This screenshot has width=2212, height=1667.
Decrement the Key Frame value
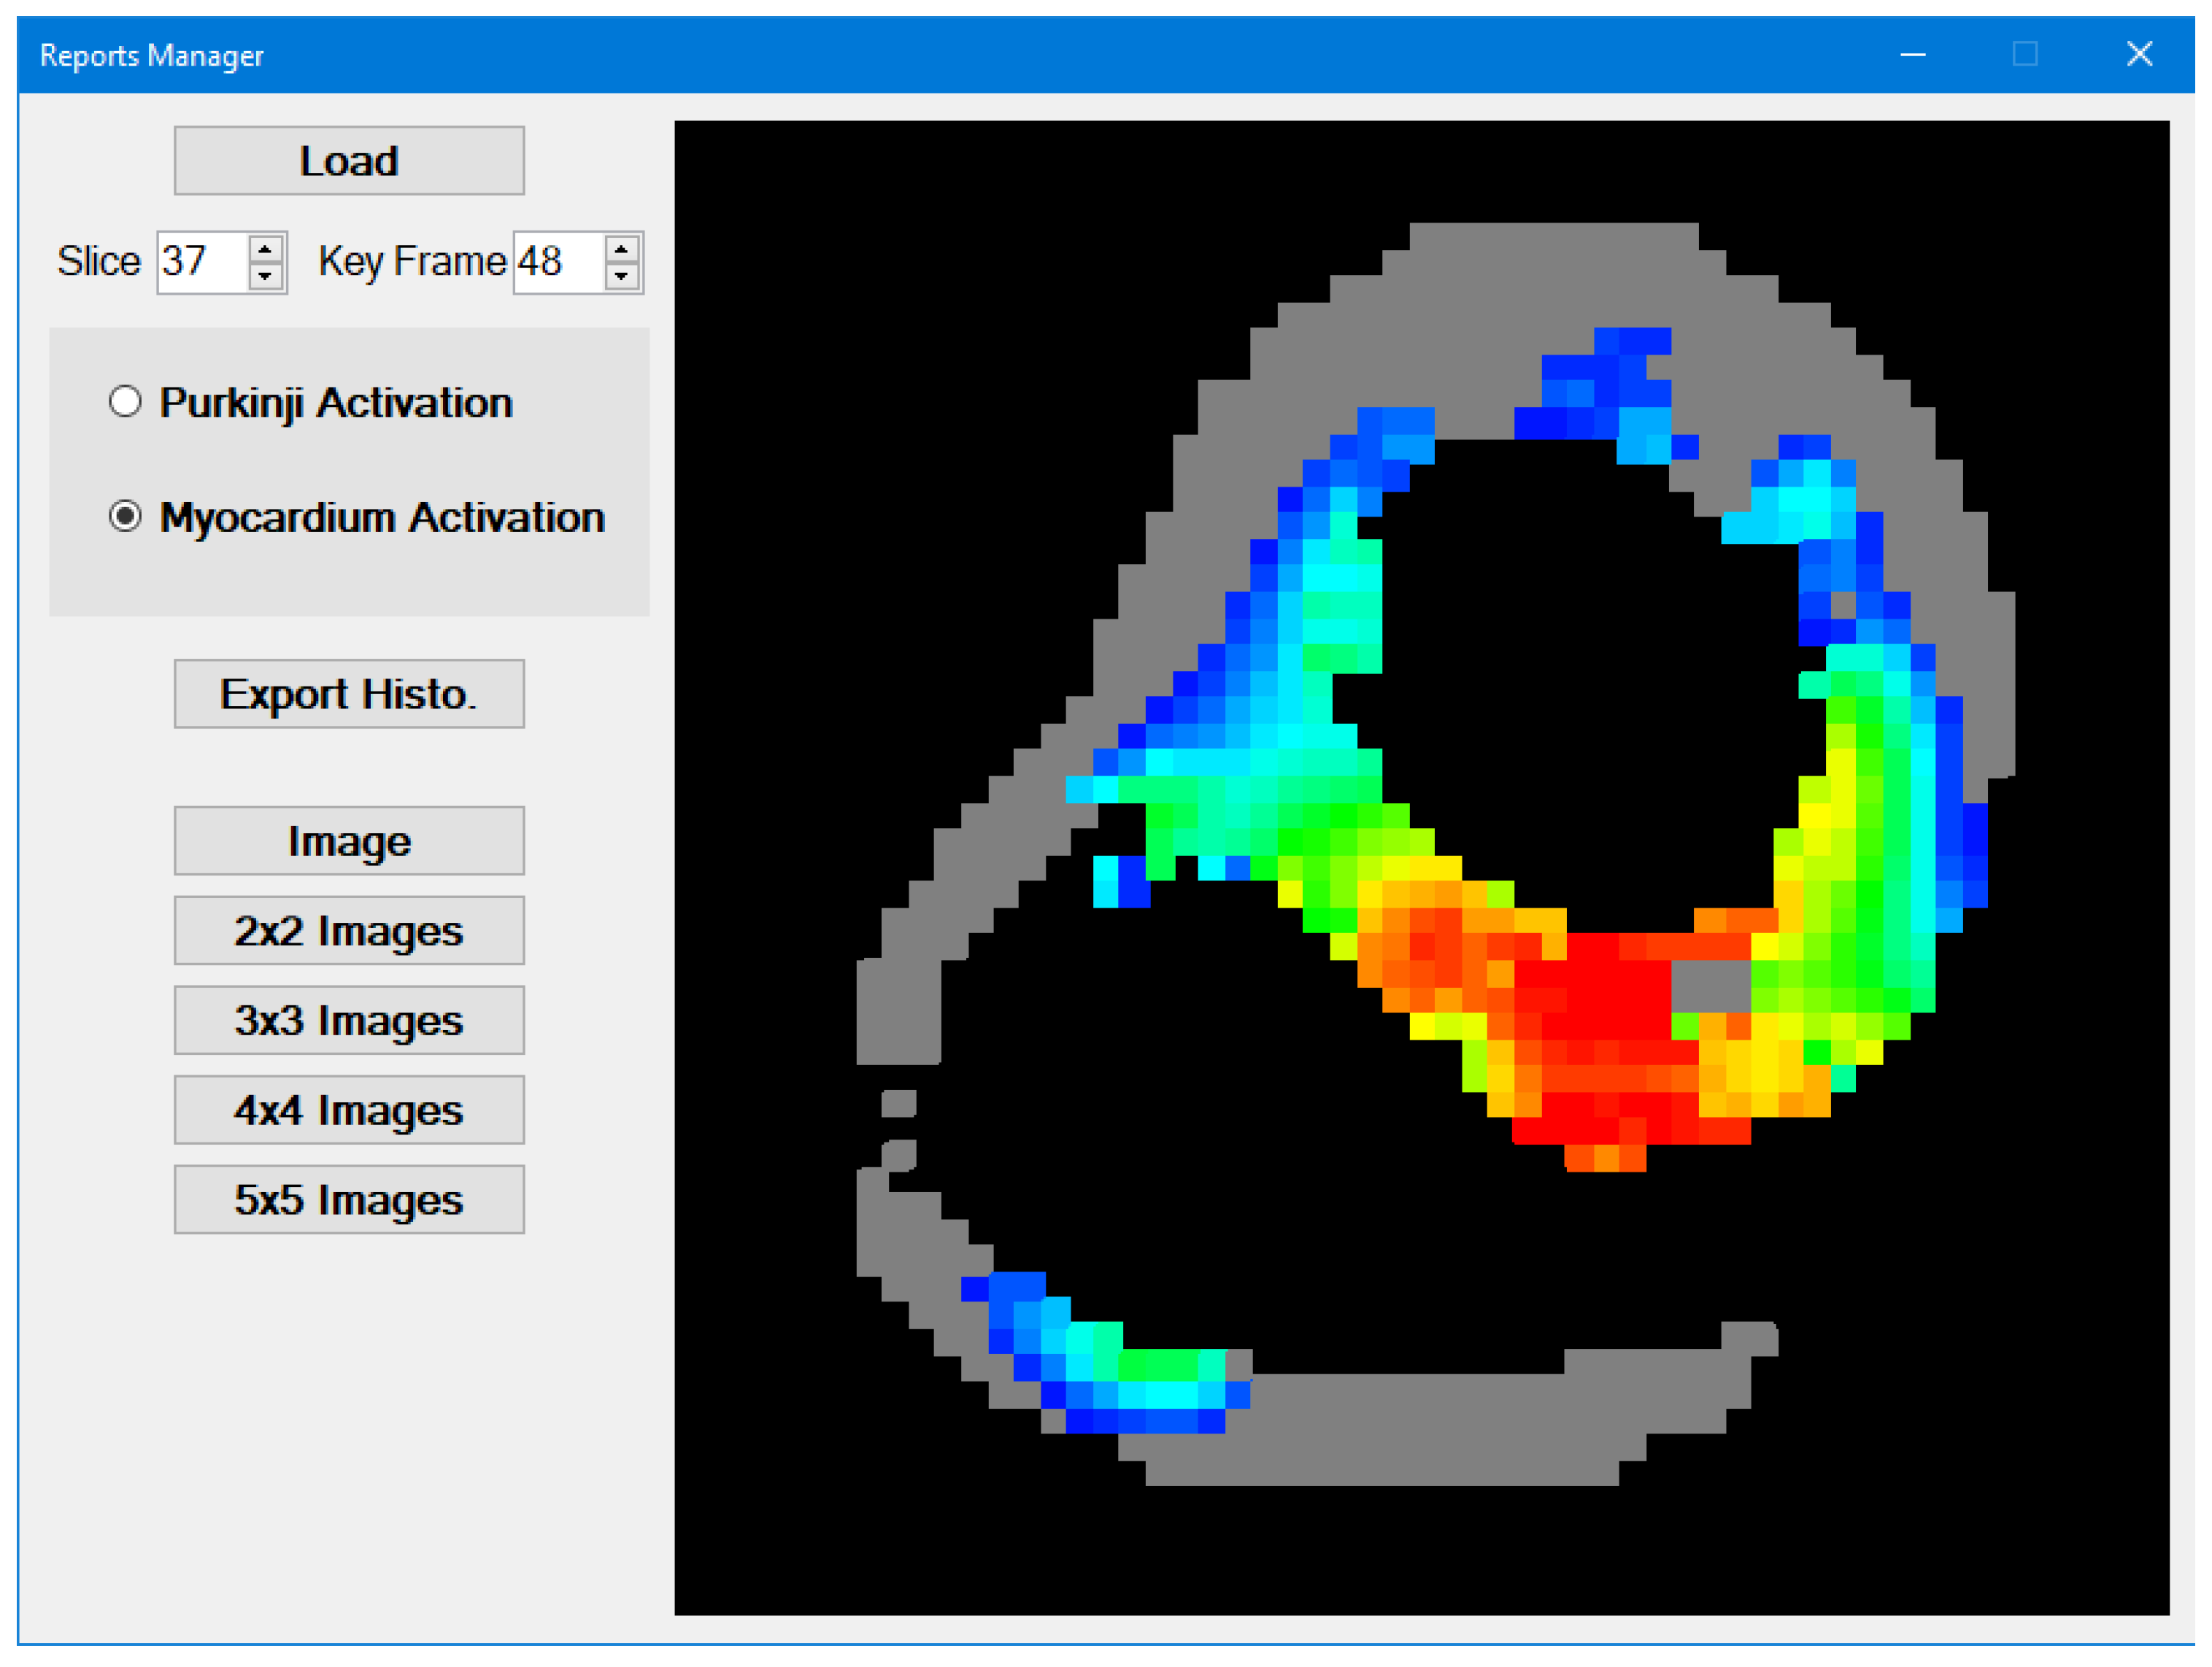pyautogui.click(x=621, y=275)
